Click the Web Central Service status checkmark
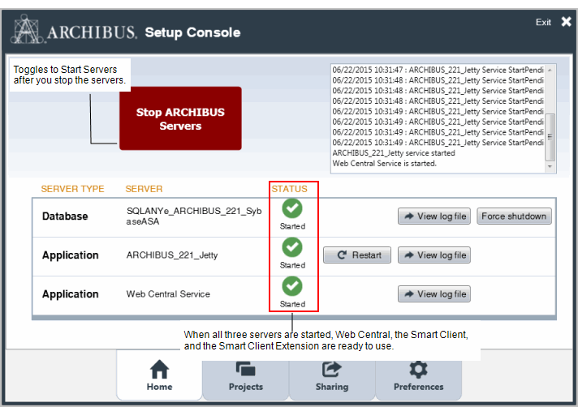The width and height of the screenshot is (578, 407). (292, 286)
